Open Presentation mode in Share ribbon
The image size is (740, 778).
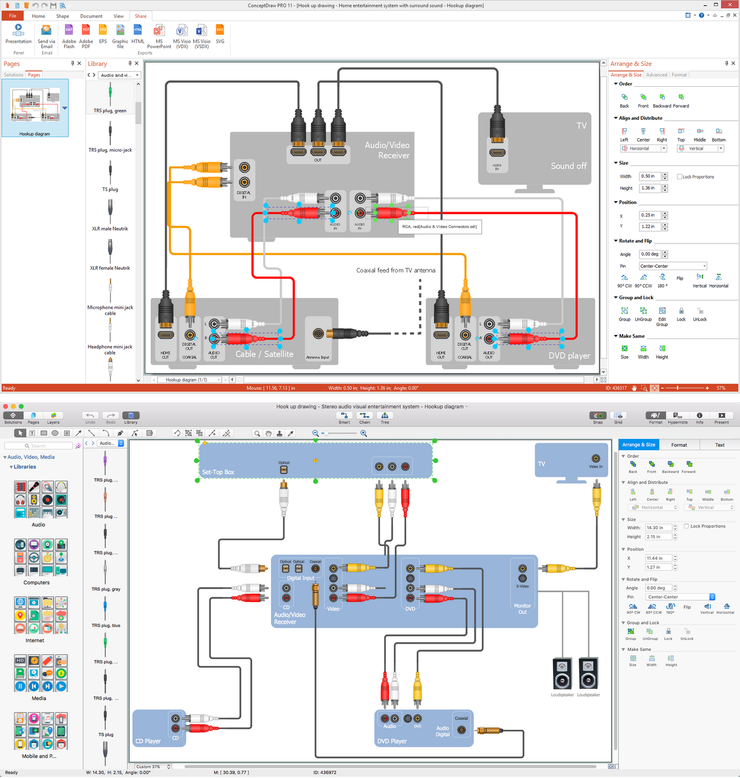18,34
